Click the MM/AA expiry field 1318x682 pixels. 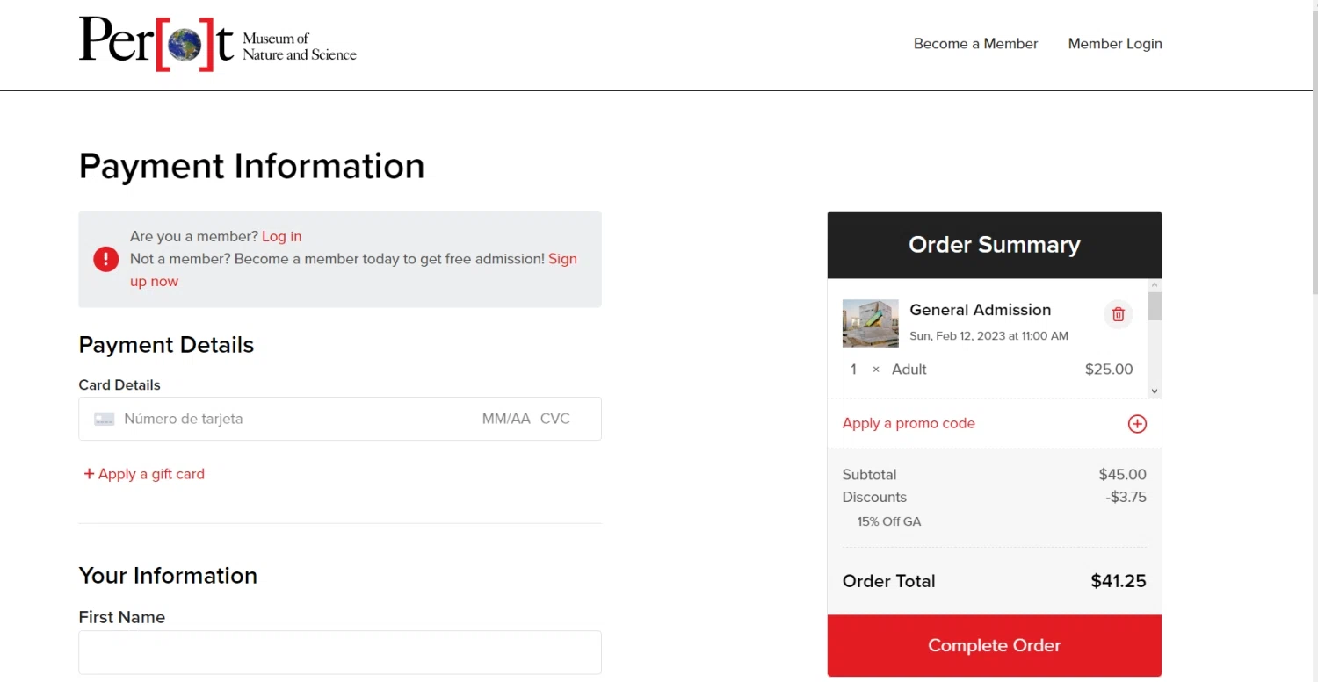[x=505, y=419]
